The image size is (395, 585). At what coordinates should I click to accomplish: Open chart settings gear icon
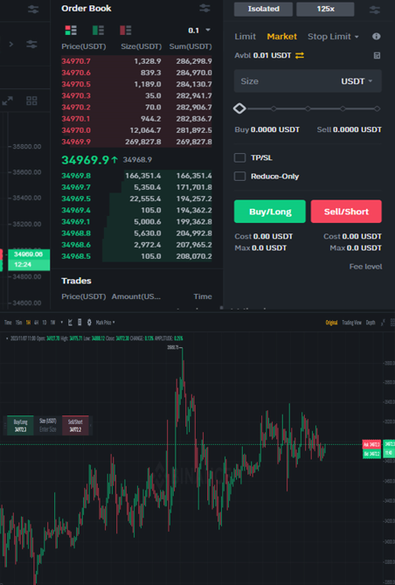(89, 323)
